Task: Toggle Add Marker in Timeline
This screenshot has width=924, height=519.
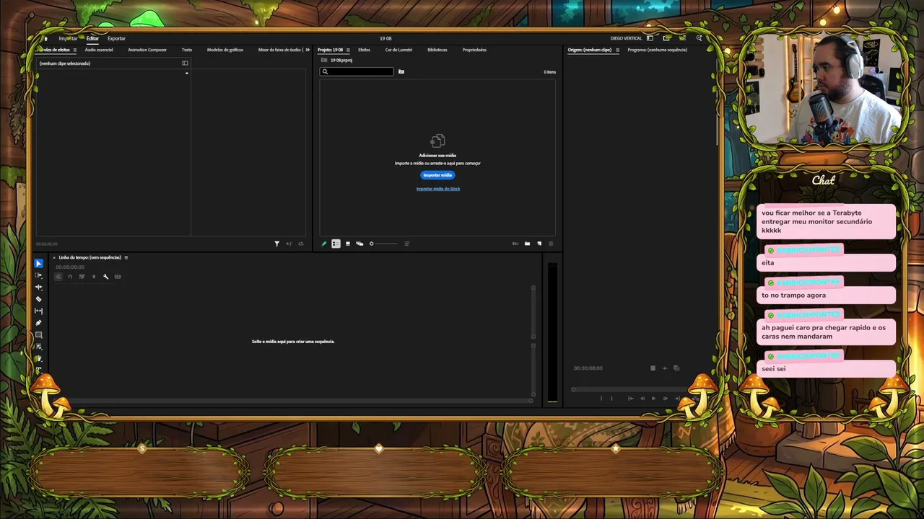Action: tap(93, 277)
